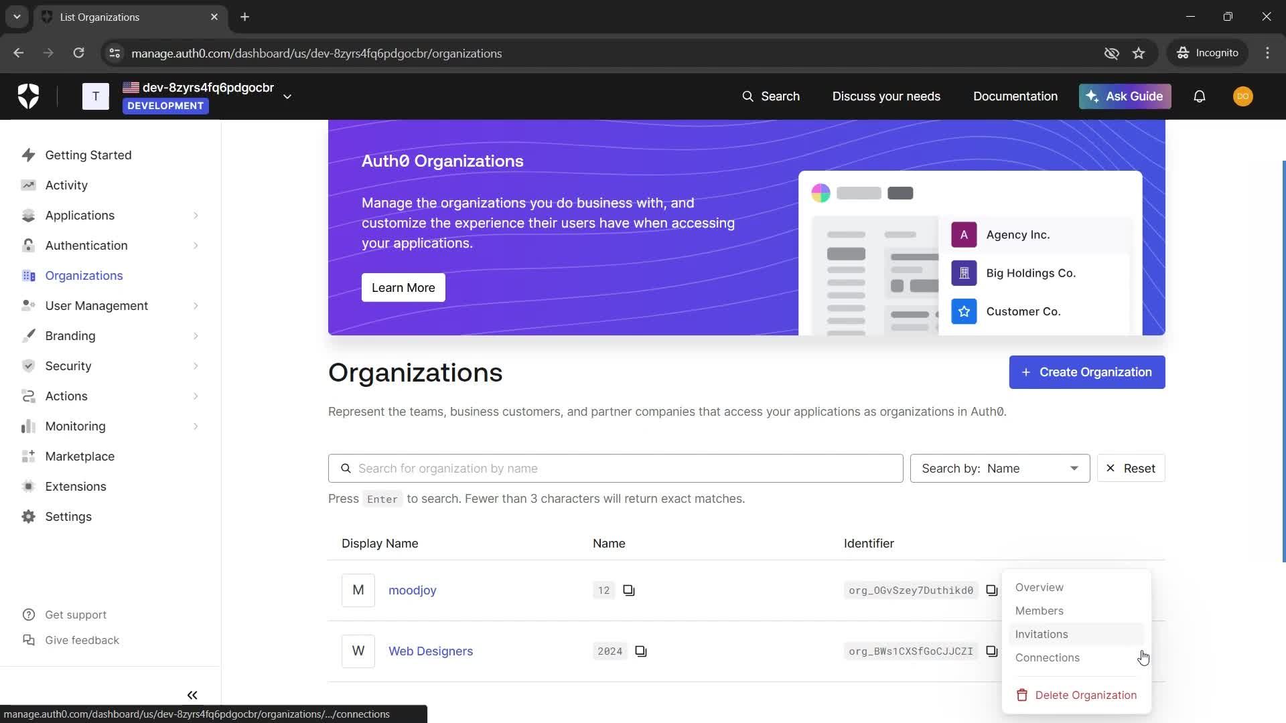Collapse the sidebar with double chevron
Viewport: 1286px width, 723px height.
pos(192,696)
